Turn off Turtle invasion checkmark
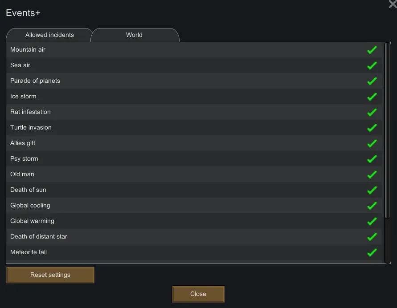Screen dimensions: 397x308 click(372, 128)
